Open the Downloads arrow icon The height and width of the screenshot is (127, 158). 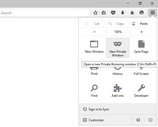tap(123, 13)
